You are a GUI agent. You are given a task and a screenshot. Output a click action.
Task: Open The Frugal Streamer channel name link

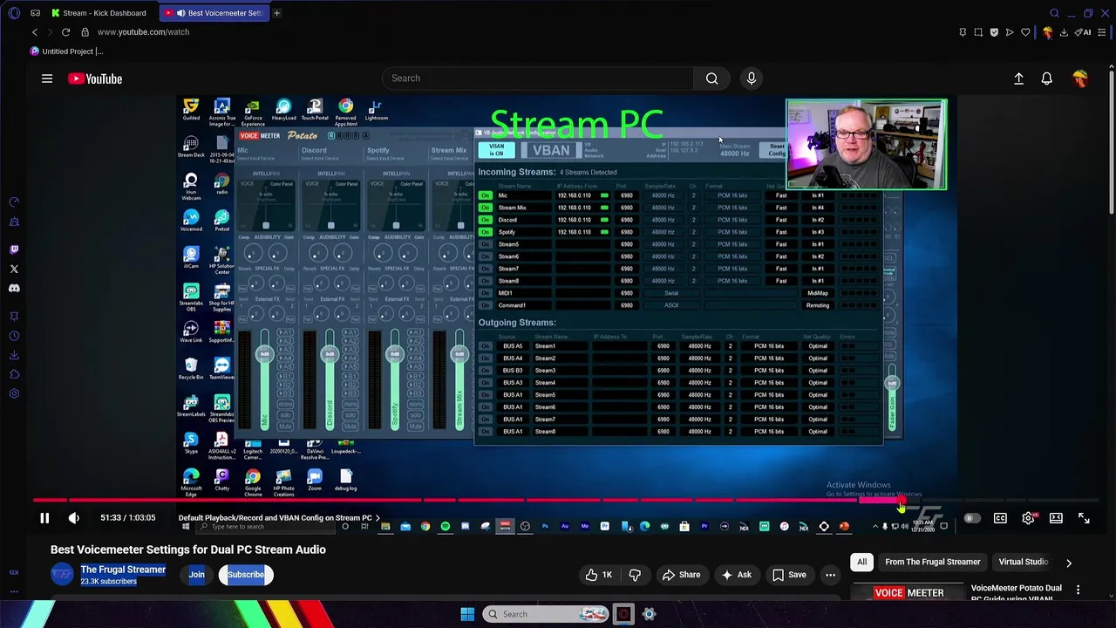123,570
